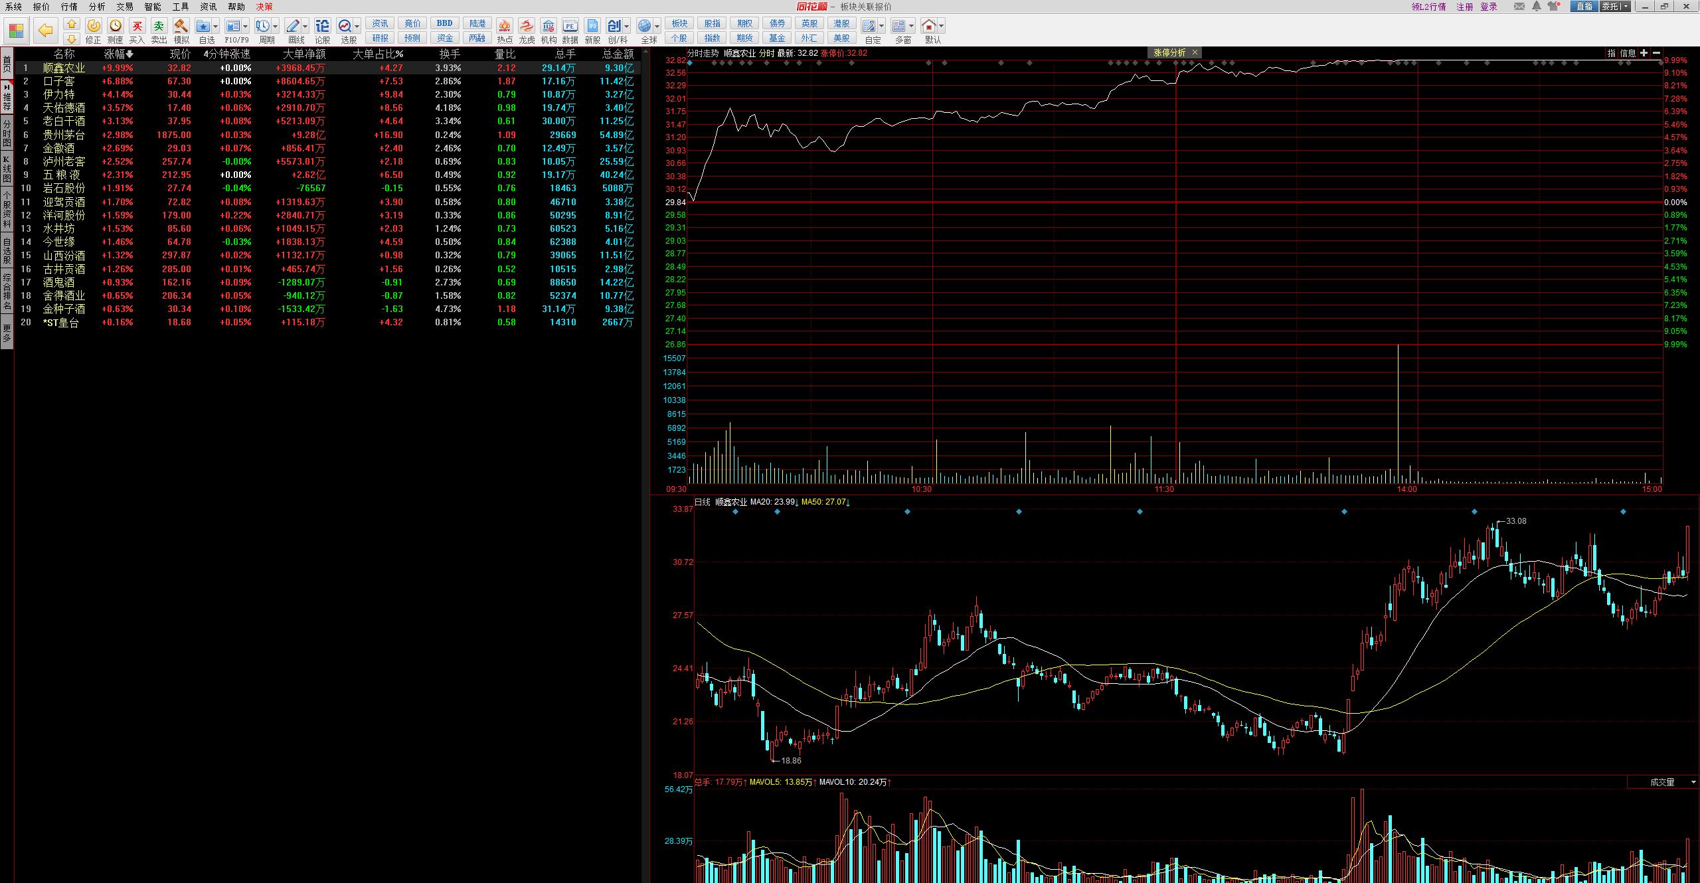Image resolution: width=1700 pixels, height=883 pixels.
Task: Click the 卖出 sell icon
Action: [159, 27]
